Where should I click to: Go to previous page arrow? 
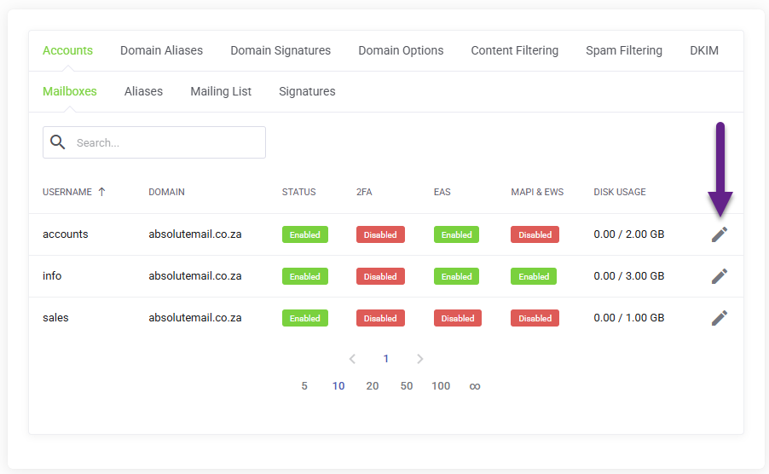[x=352, y=359]
